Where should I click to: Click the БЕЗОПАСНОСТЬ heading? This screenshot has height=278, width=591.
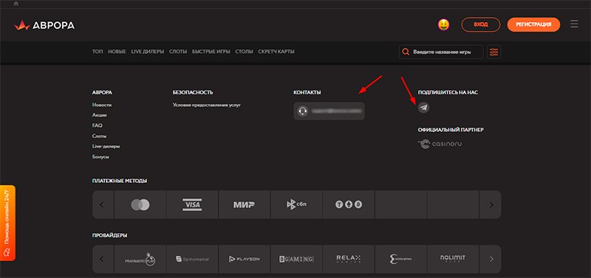[x=193, y=92]
